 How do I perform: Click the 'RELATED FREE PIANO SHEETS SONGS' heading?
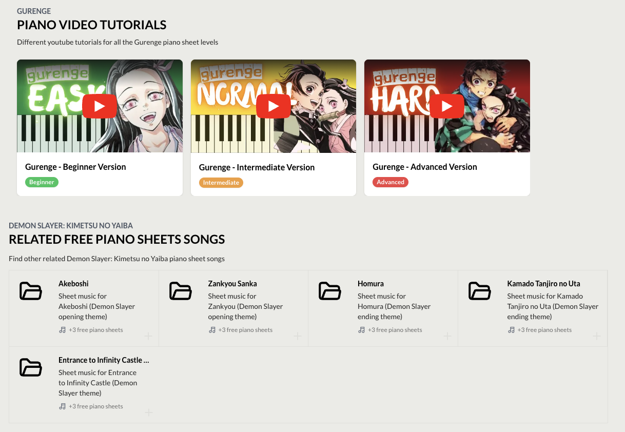coord(117,239)
